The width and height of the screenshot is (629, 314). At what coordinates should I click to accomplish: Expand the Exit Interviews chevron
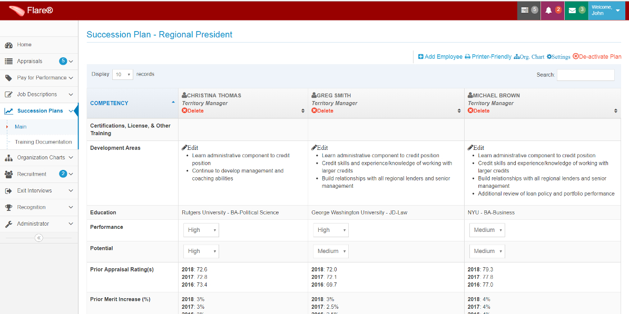point(71,191)
